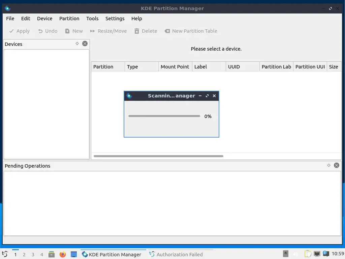Open the File menu

[10, 19]
